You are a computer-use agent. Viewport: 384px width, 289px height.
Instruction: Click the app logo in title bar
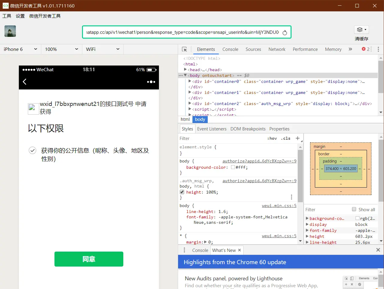pos(5,6)
